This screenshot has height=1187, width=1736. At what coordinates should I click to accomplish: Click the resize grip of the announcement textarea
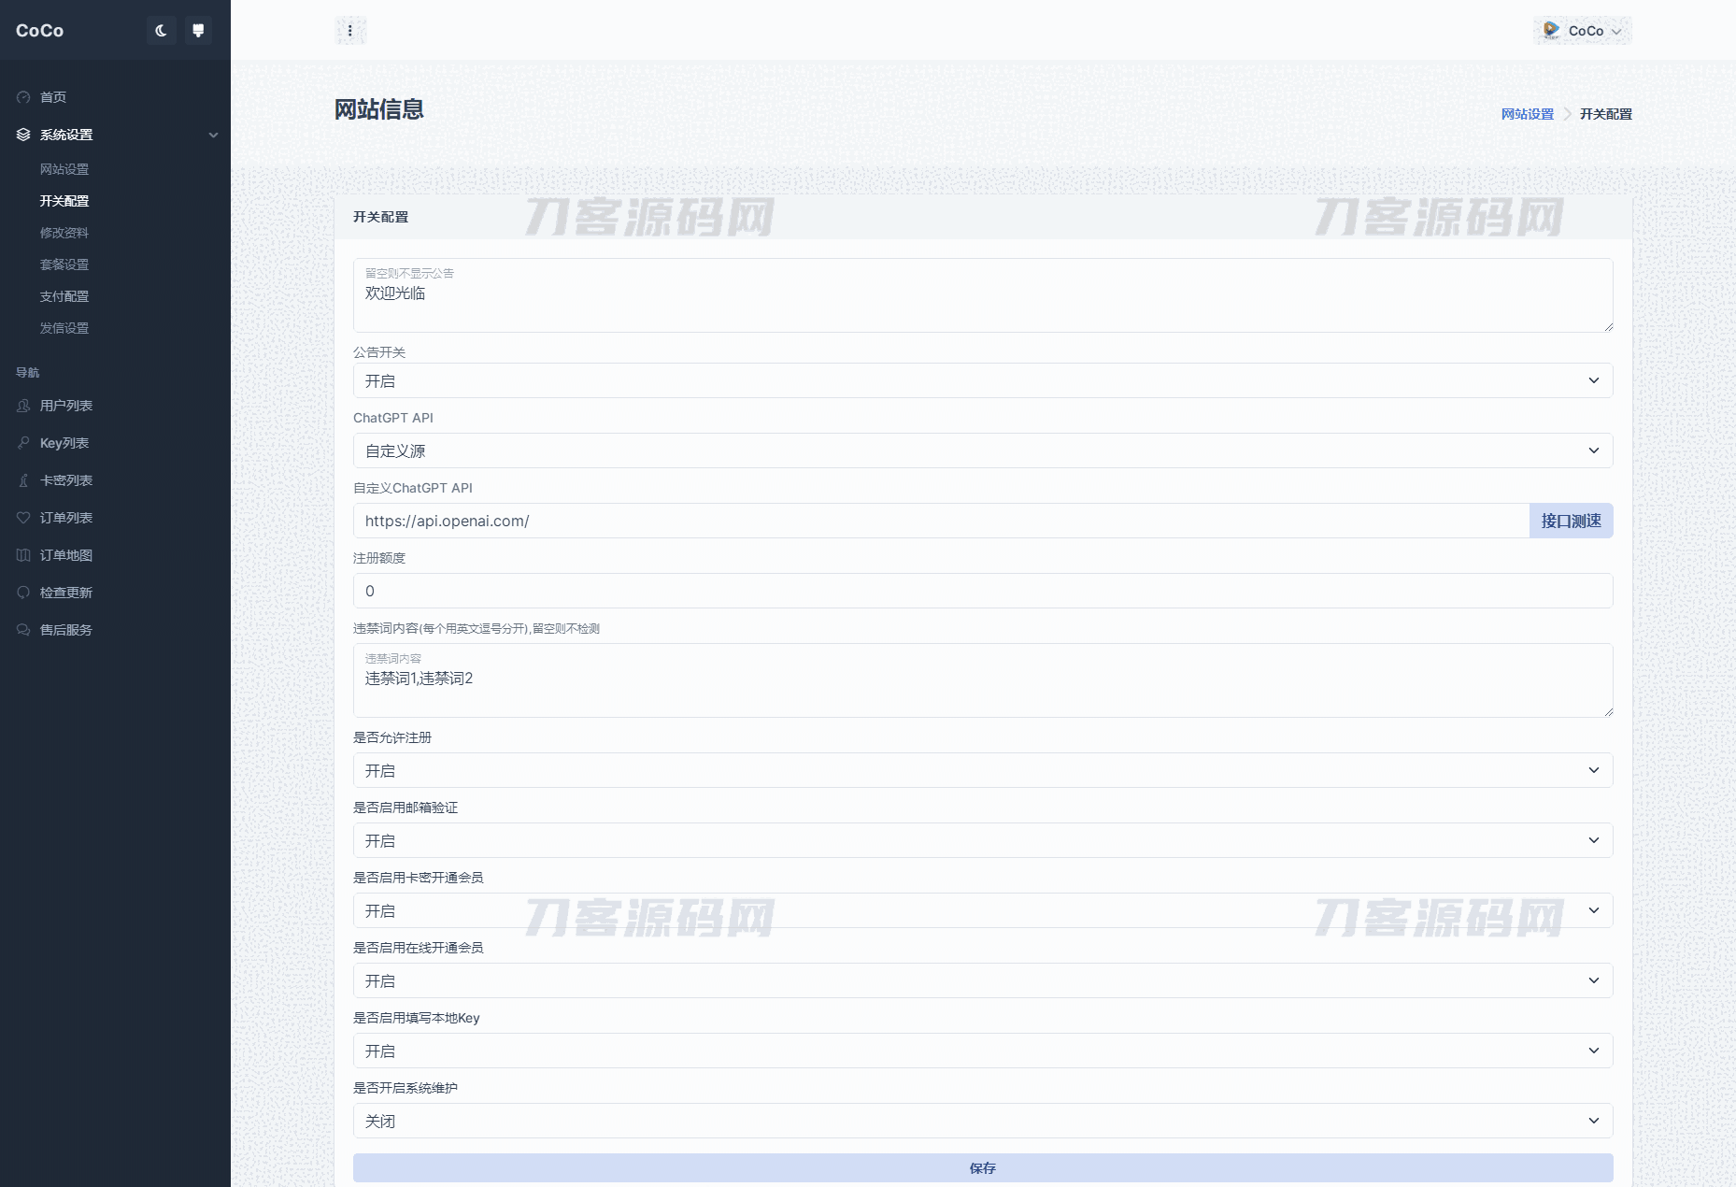(1608, 327)
